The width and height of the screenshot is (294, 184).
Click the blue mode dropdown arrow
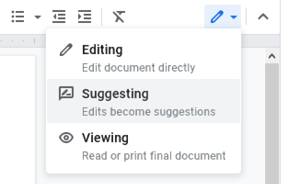click(x=234, y=17)
